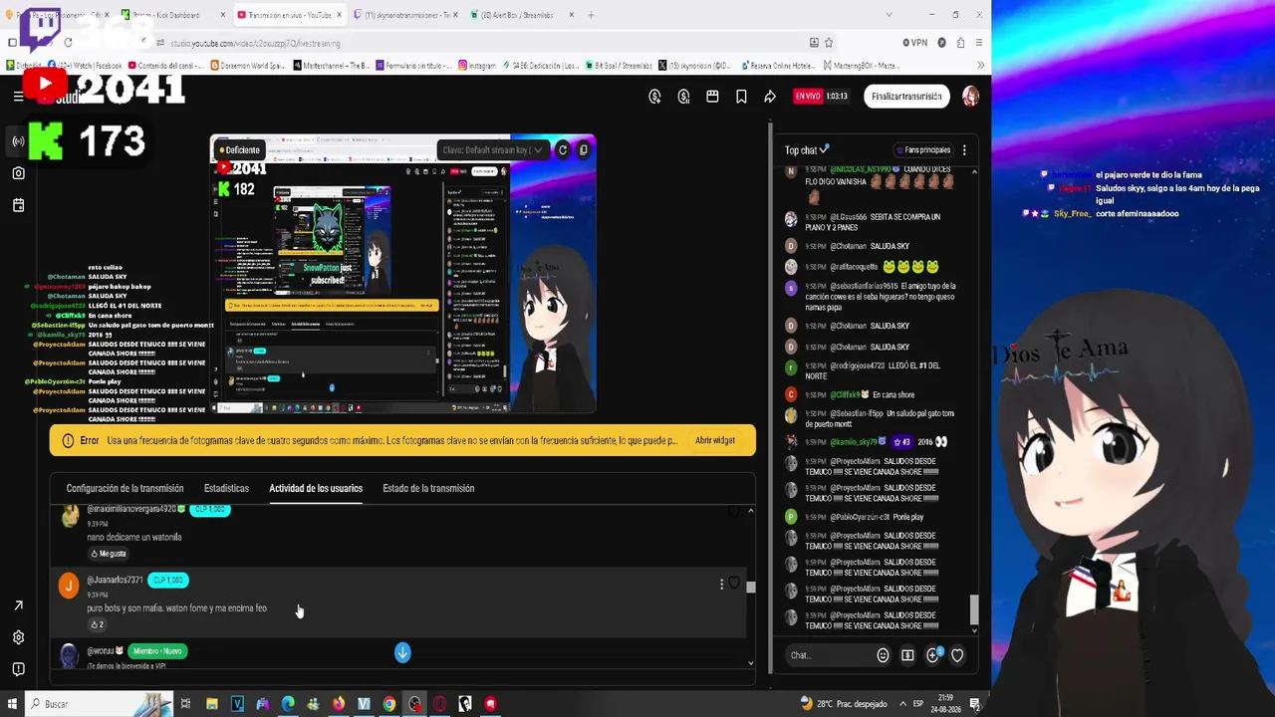Open the three-dot menu of Top chat panel
Screen dimensions: 1275x717
[x=964, y=150]
